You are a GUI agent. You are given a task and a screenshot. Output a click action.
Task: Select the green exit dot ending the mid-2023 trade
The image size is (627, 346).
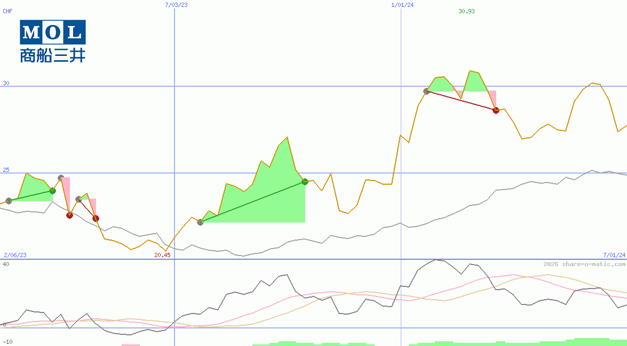pos(304,182)
